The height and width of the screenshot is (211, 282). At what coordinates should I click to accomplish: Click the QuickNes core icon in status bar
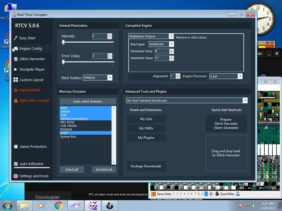pyautogui.click(x=217, y=194)
